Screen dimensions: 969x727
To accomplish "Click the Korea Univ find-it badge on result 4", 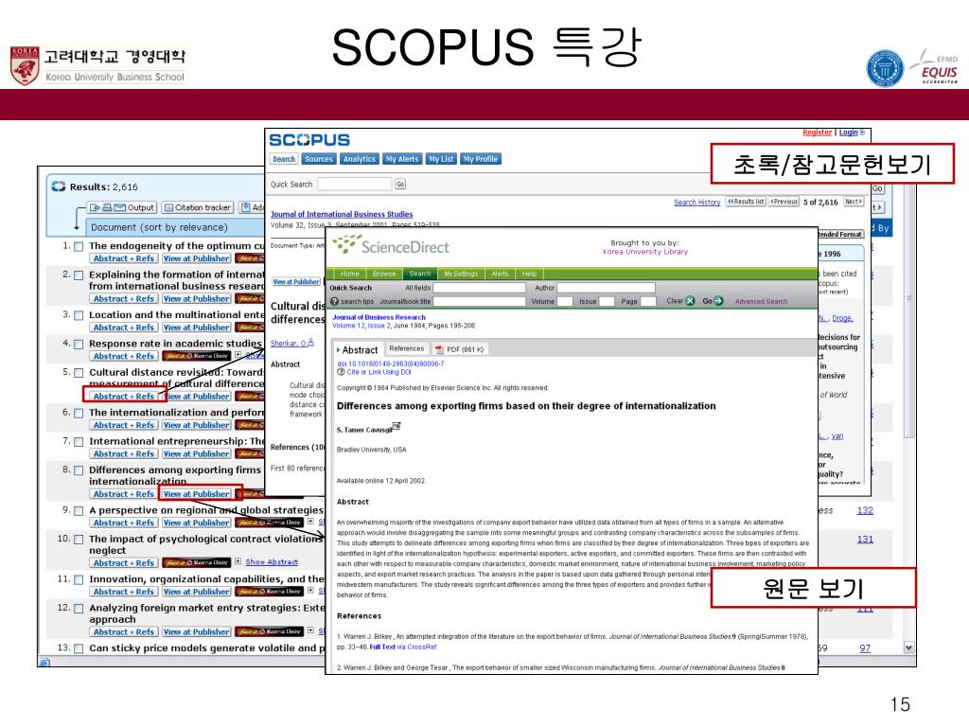I will 196,356.
